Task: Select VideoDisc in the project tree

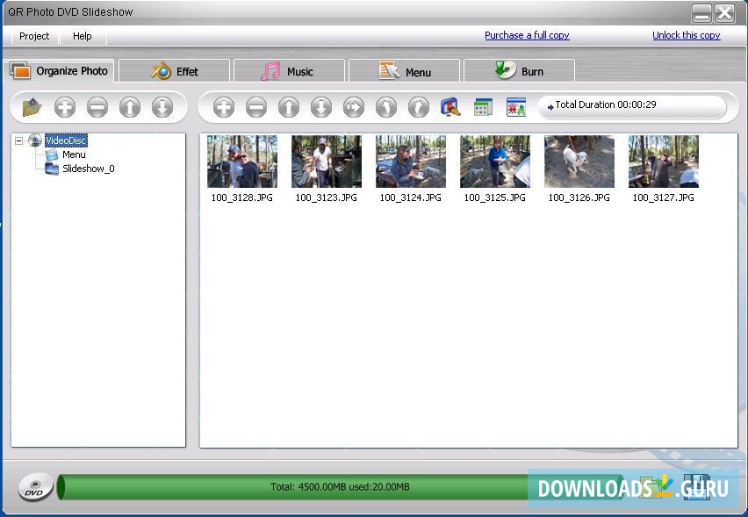Action: pyautogui.click(x=66, y=140)
